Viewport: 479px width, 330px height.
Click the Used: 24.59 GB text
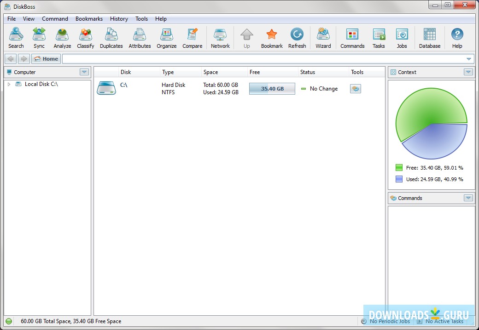[221, 92]
